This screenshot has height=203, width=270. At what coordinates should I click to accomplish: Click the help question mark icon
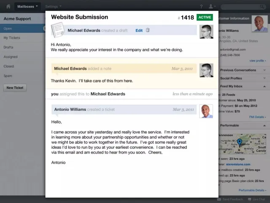[x=201, y=7]
